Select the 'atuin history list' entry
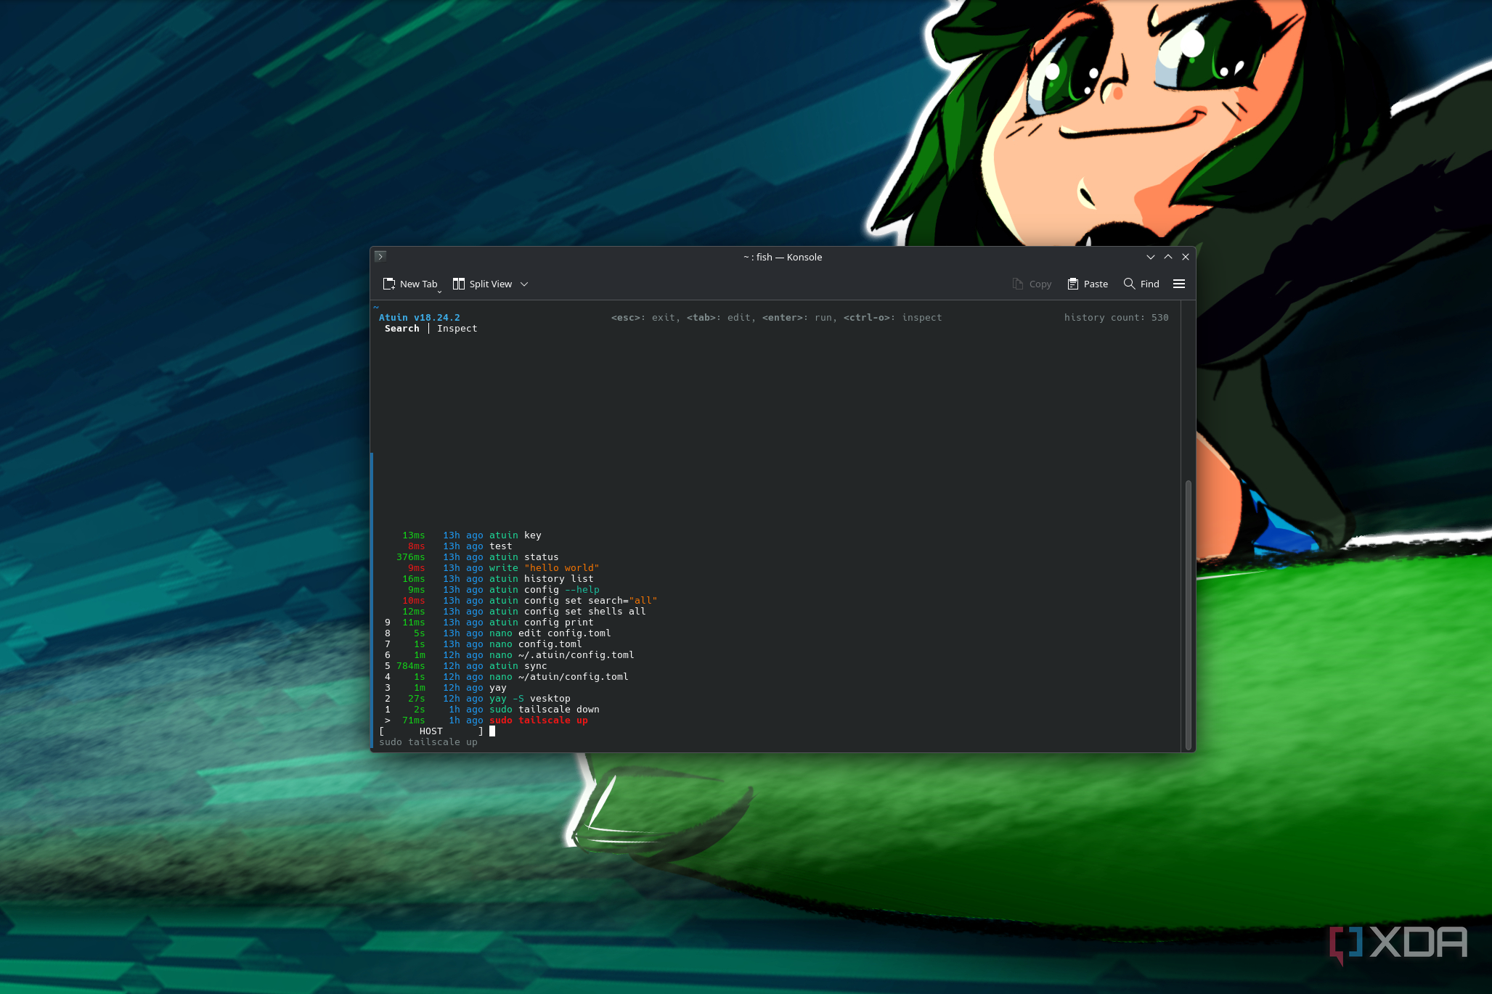Image resolution: width=1492 pixels, height=994 pixels. pos(541,579)
